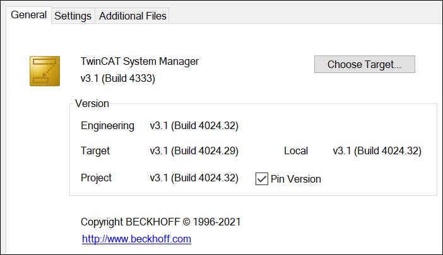Click the Version group box heading
This screenshot has width=443, height=255.
(x=92, y=104)
